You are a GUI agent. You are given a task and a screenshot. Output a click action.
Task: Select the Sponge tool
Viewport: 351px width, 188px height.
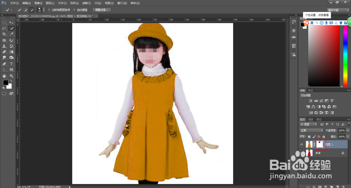click(12, 58)
